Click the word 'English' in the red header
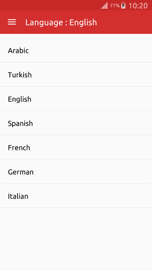 [83, 22]
